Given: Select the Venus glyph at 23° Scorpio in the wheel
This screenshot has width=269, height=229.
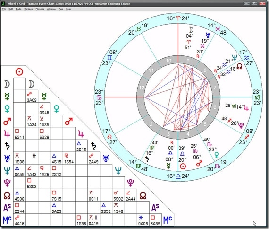Looking at the screenshot, I should click(217, 155).
